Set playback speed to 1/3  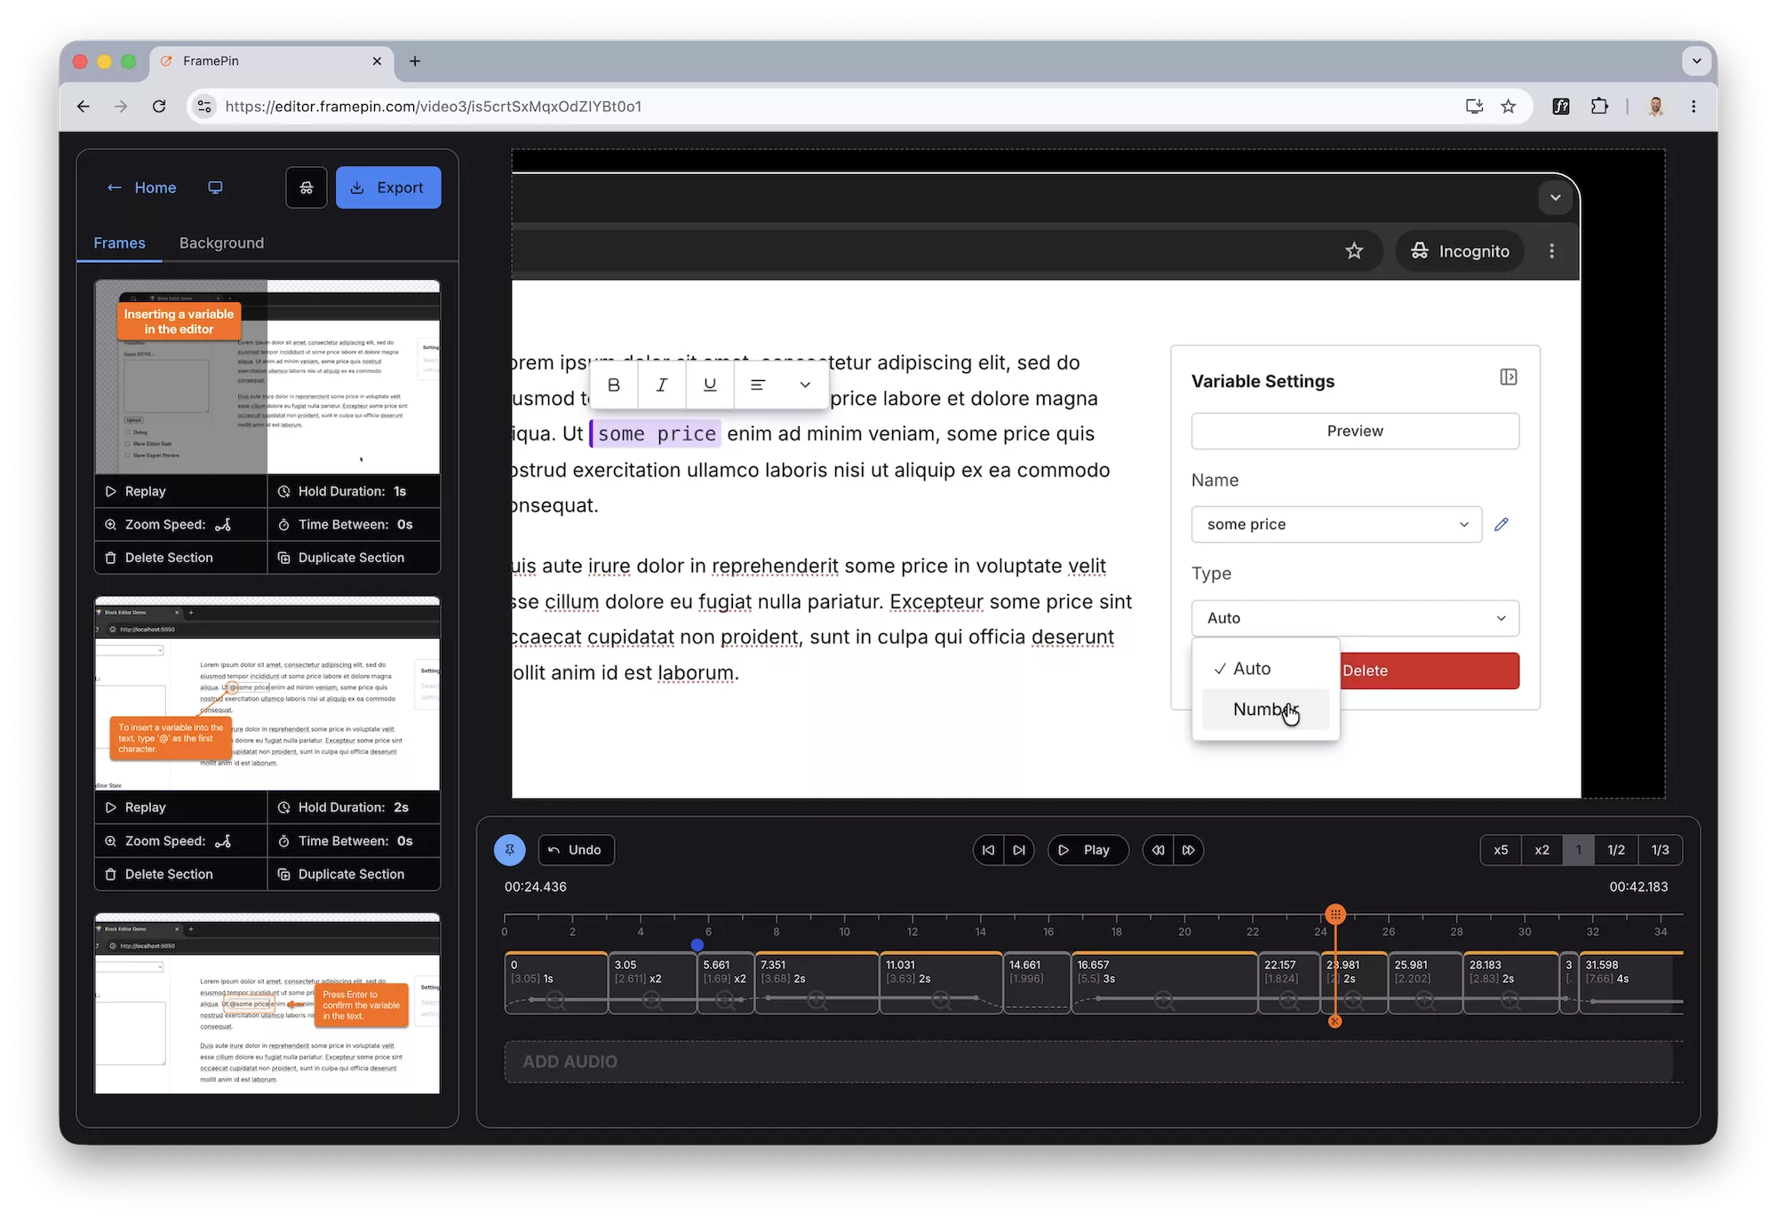coord(1660,850)
